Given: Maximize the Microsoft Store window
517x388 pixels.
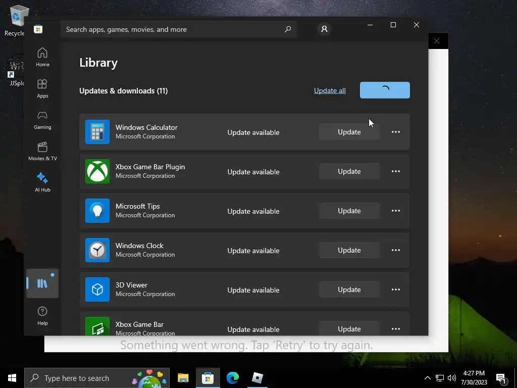Looking at the screenshot, I should [x=393, y=25].
